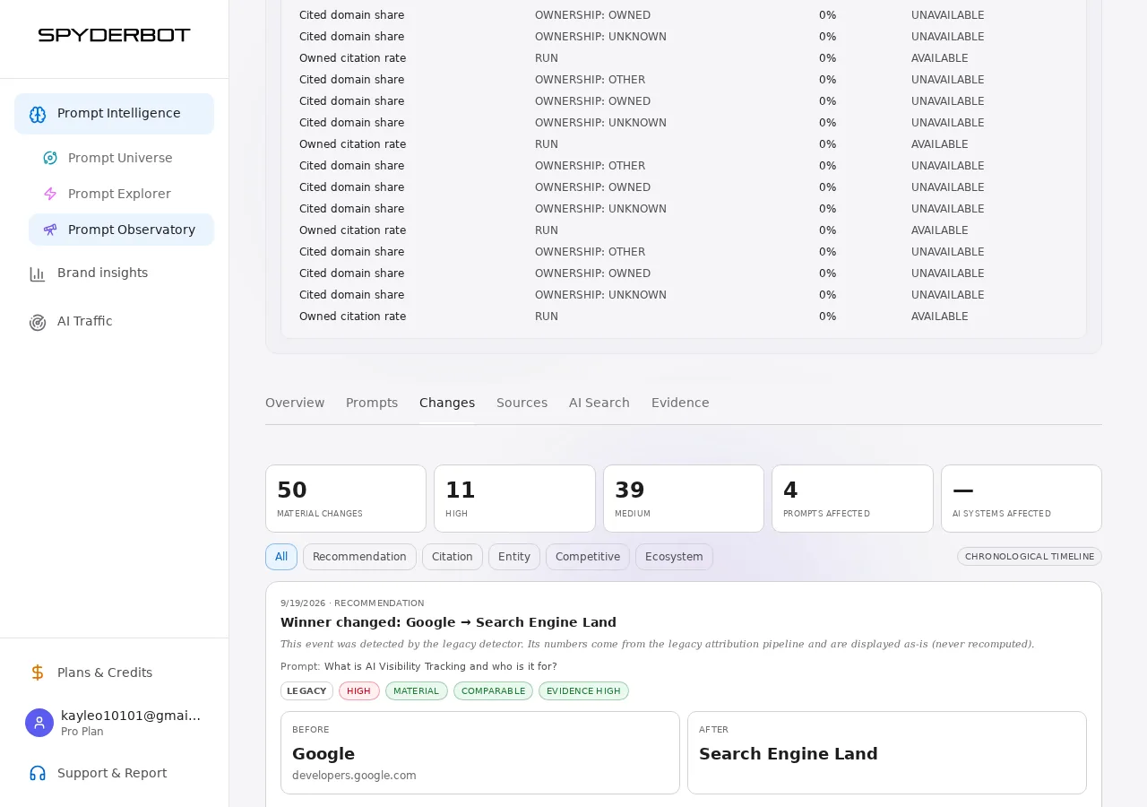The width and height of the screenshot is (1147, 807).
Task: Click the Before card showing Google
Action: point(480,752)
